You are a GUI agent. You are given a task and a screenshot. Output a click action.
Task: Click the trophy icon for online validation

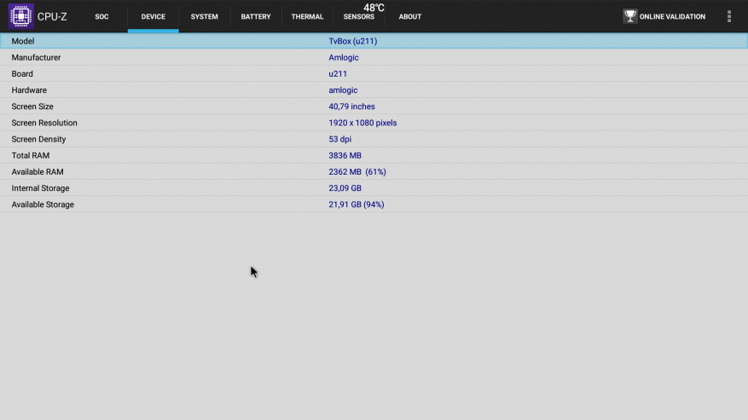pyautogui.click(x=629, y=16)
